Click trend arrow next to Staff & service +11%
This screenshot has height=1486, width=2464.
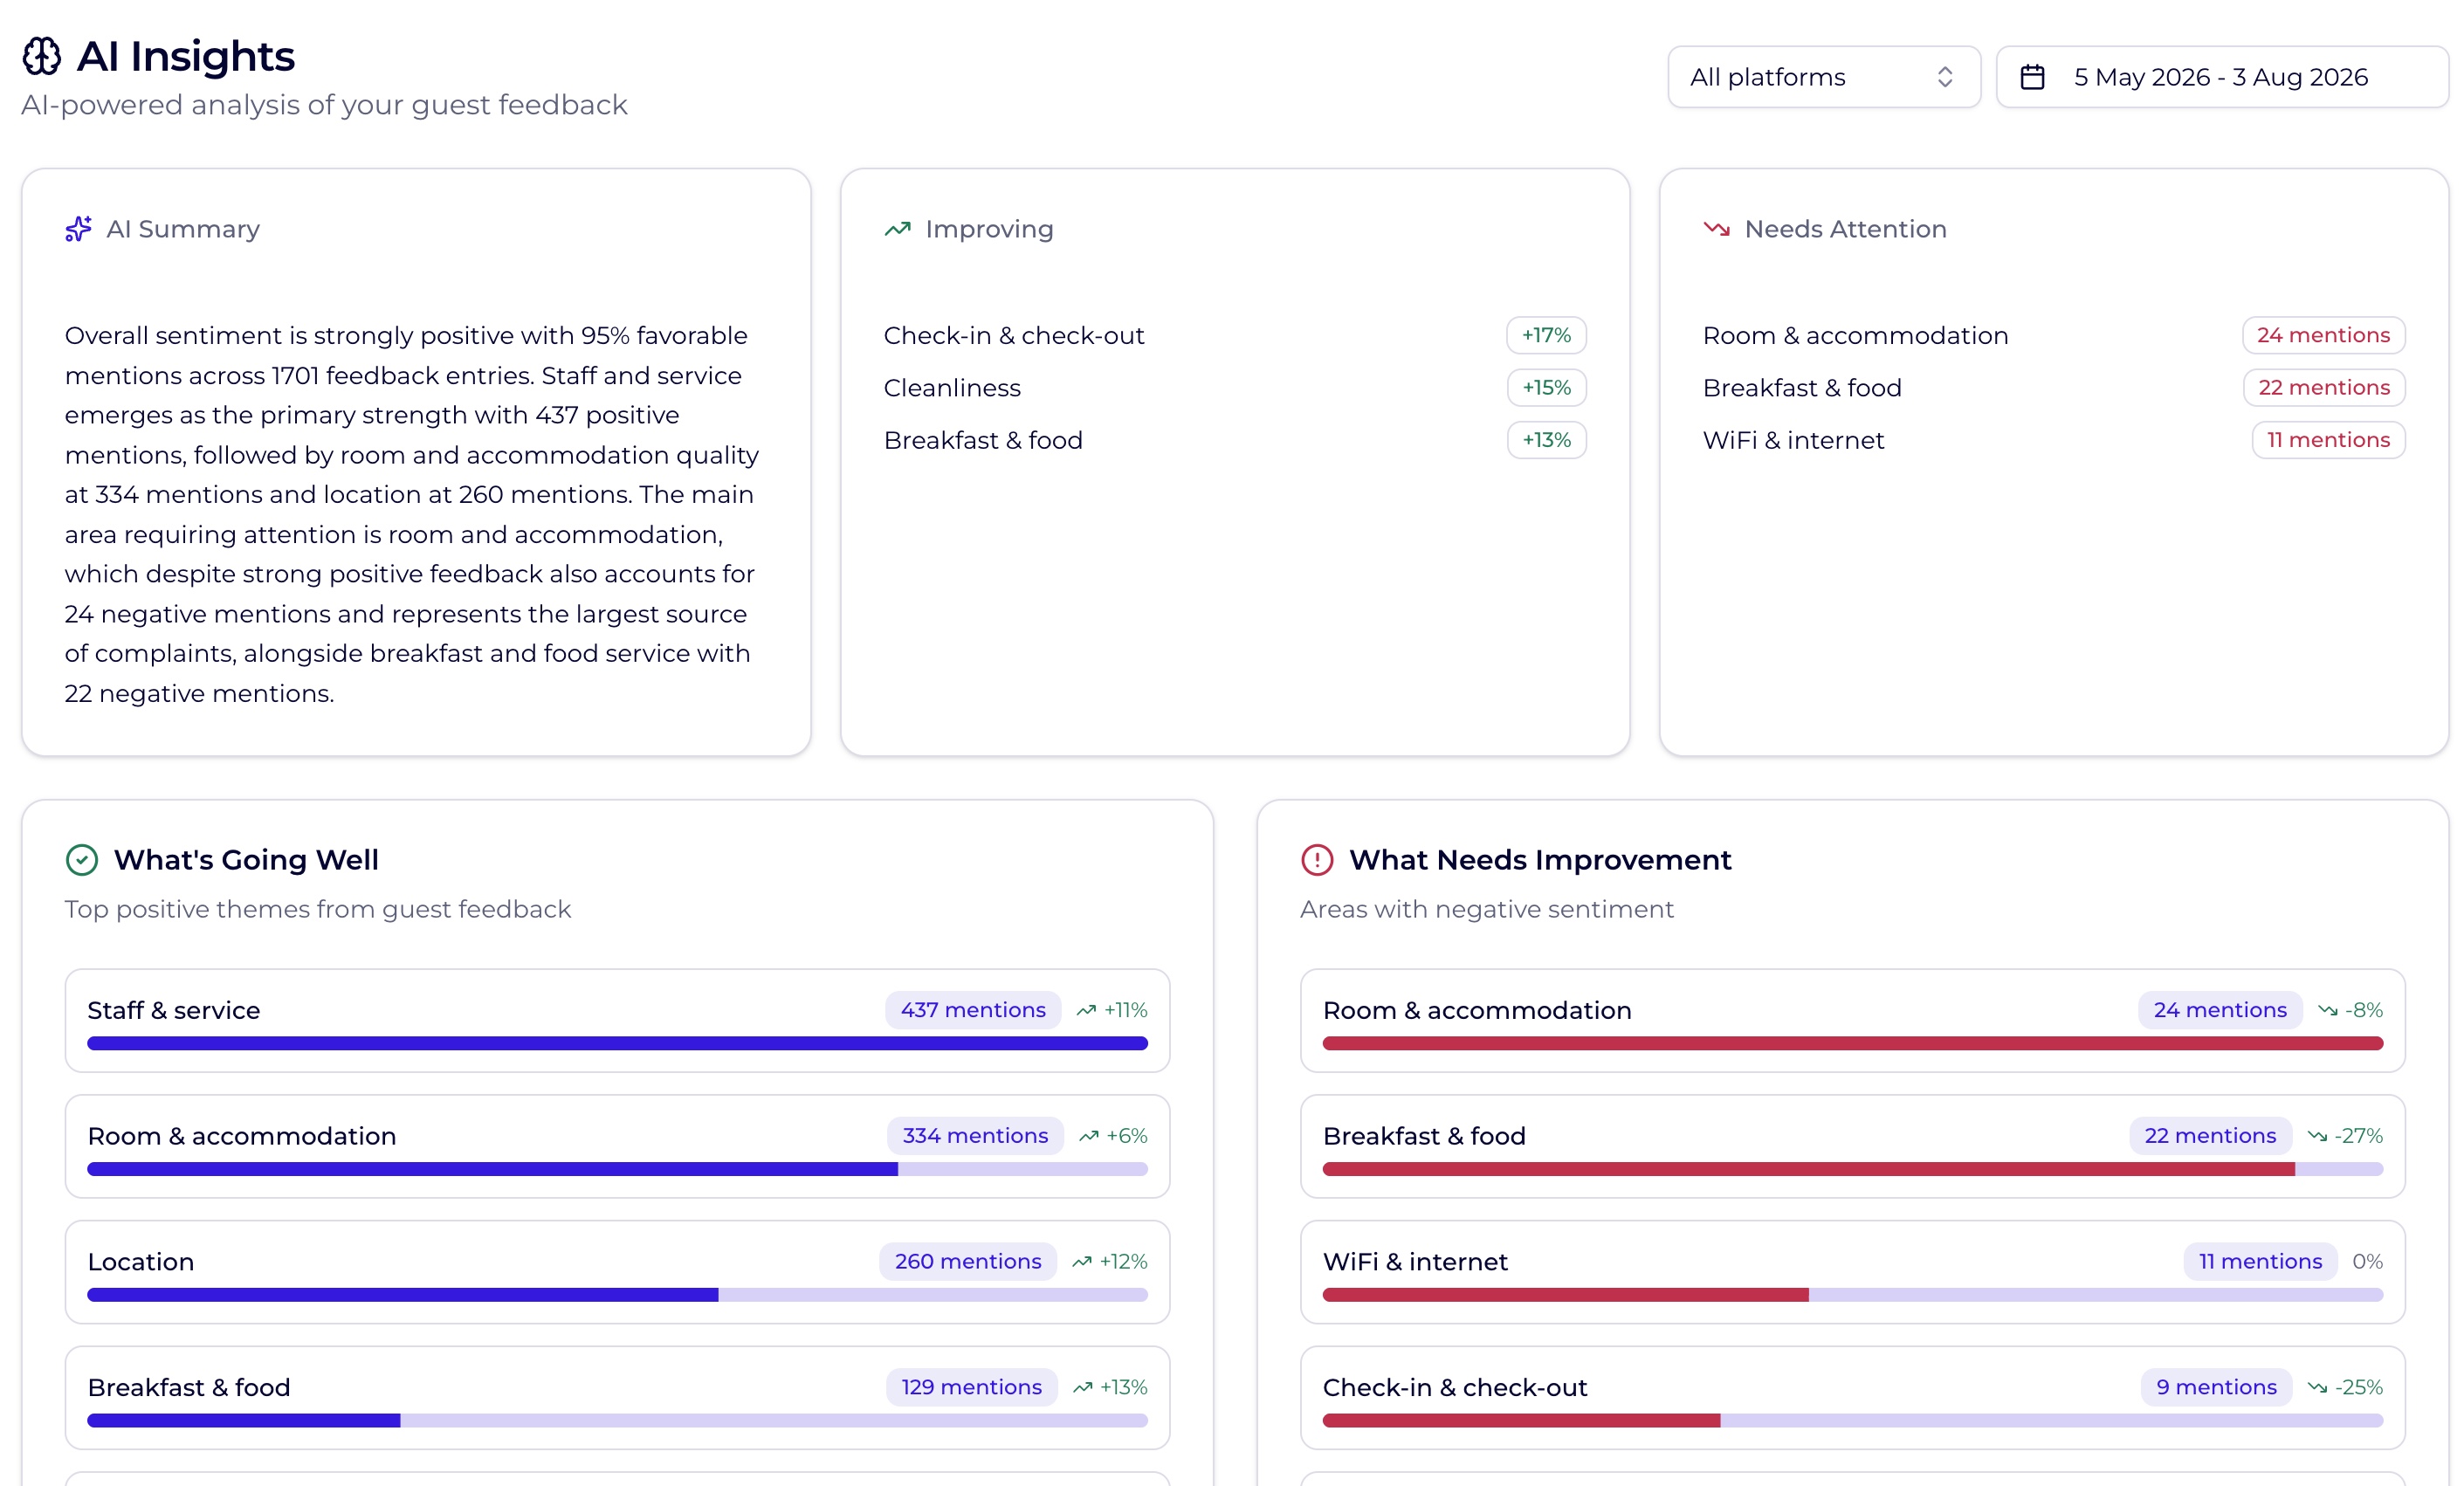[1086, 1011]
